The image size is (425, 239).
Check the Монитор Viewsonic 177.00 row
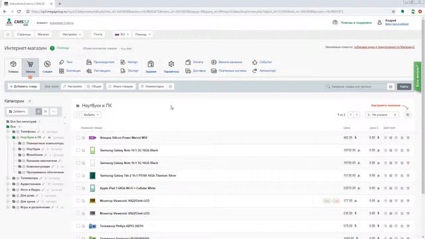pos(78,200)
